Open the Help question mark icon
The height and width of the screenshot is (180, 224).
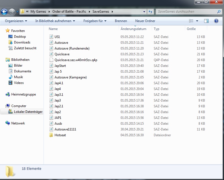(x=216, y=21)
